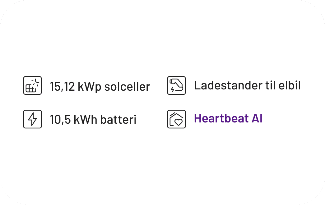Click the house with heart icon
This screenshot has width=325, height=205.
pos(176,119)
